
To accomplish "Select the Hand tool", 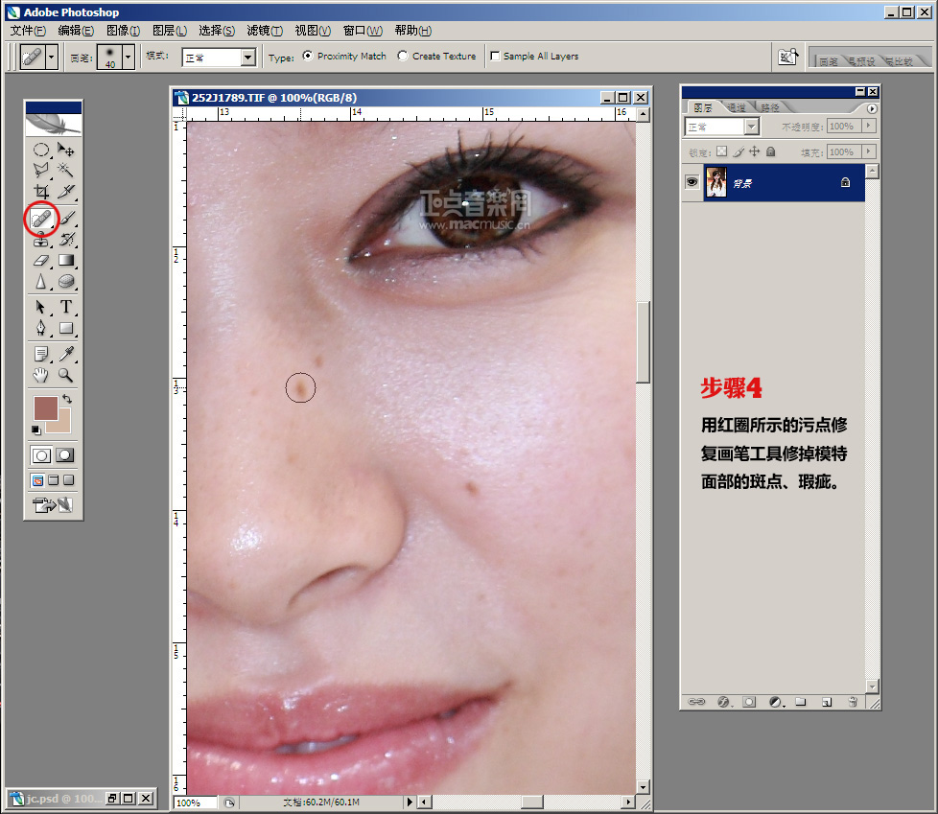I will 41,375.
